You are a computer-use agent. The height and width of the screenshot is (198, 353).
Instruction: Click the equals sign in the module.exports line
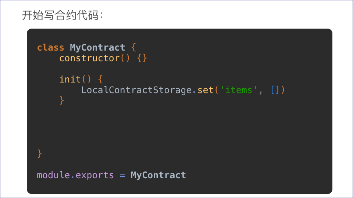tap(122, 175)
